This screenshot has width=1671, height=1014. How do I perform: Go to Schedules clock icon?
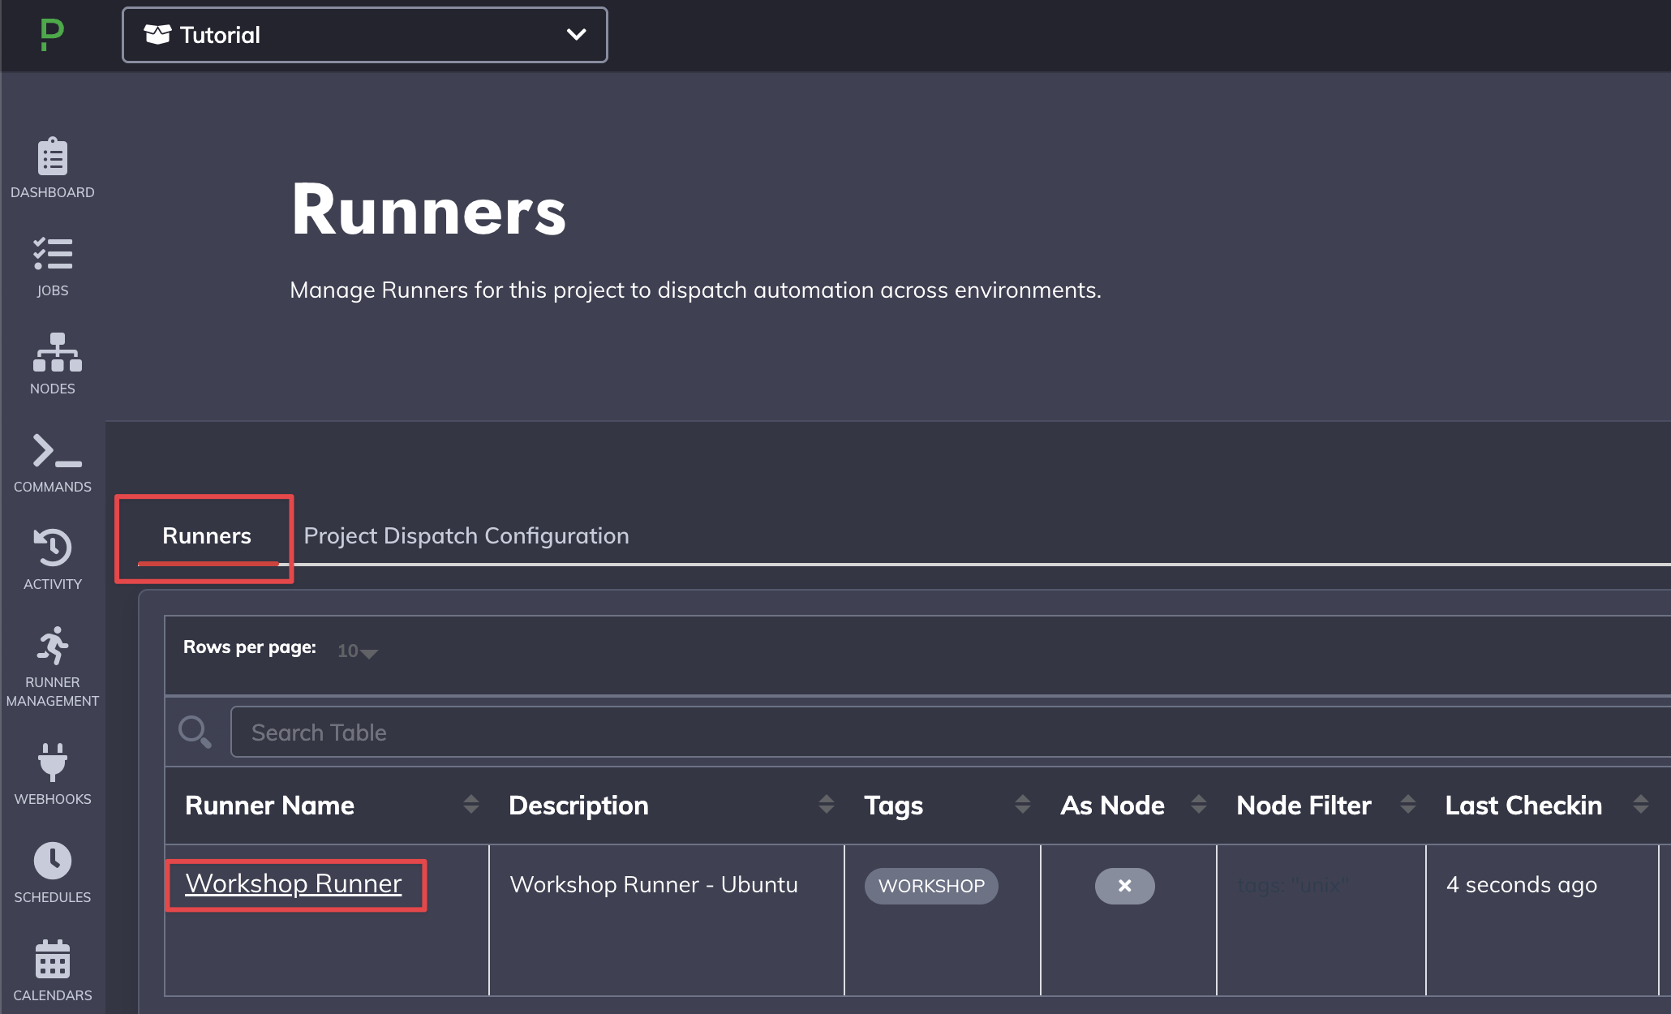tap(53, 873)
